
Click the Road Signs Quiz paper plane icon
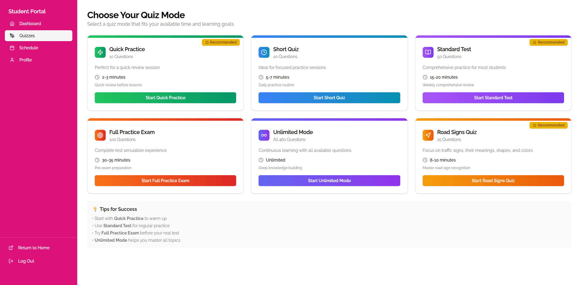click(428, 135)
